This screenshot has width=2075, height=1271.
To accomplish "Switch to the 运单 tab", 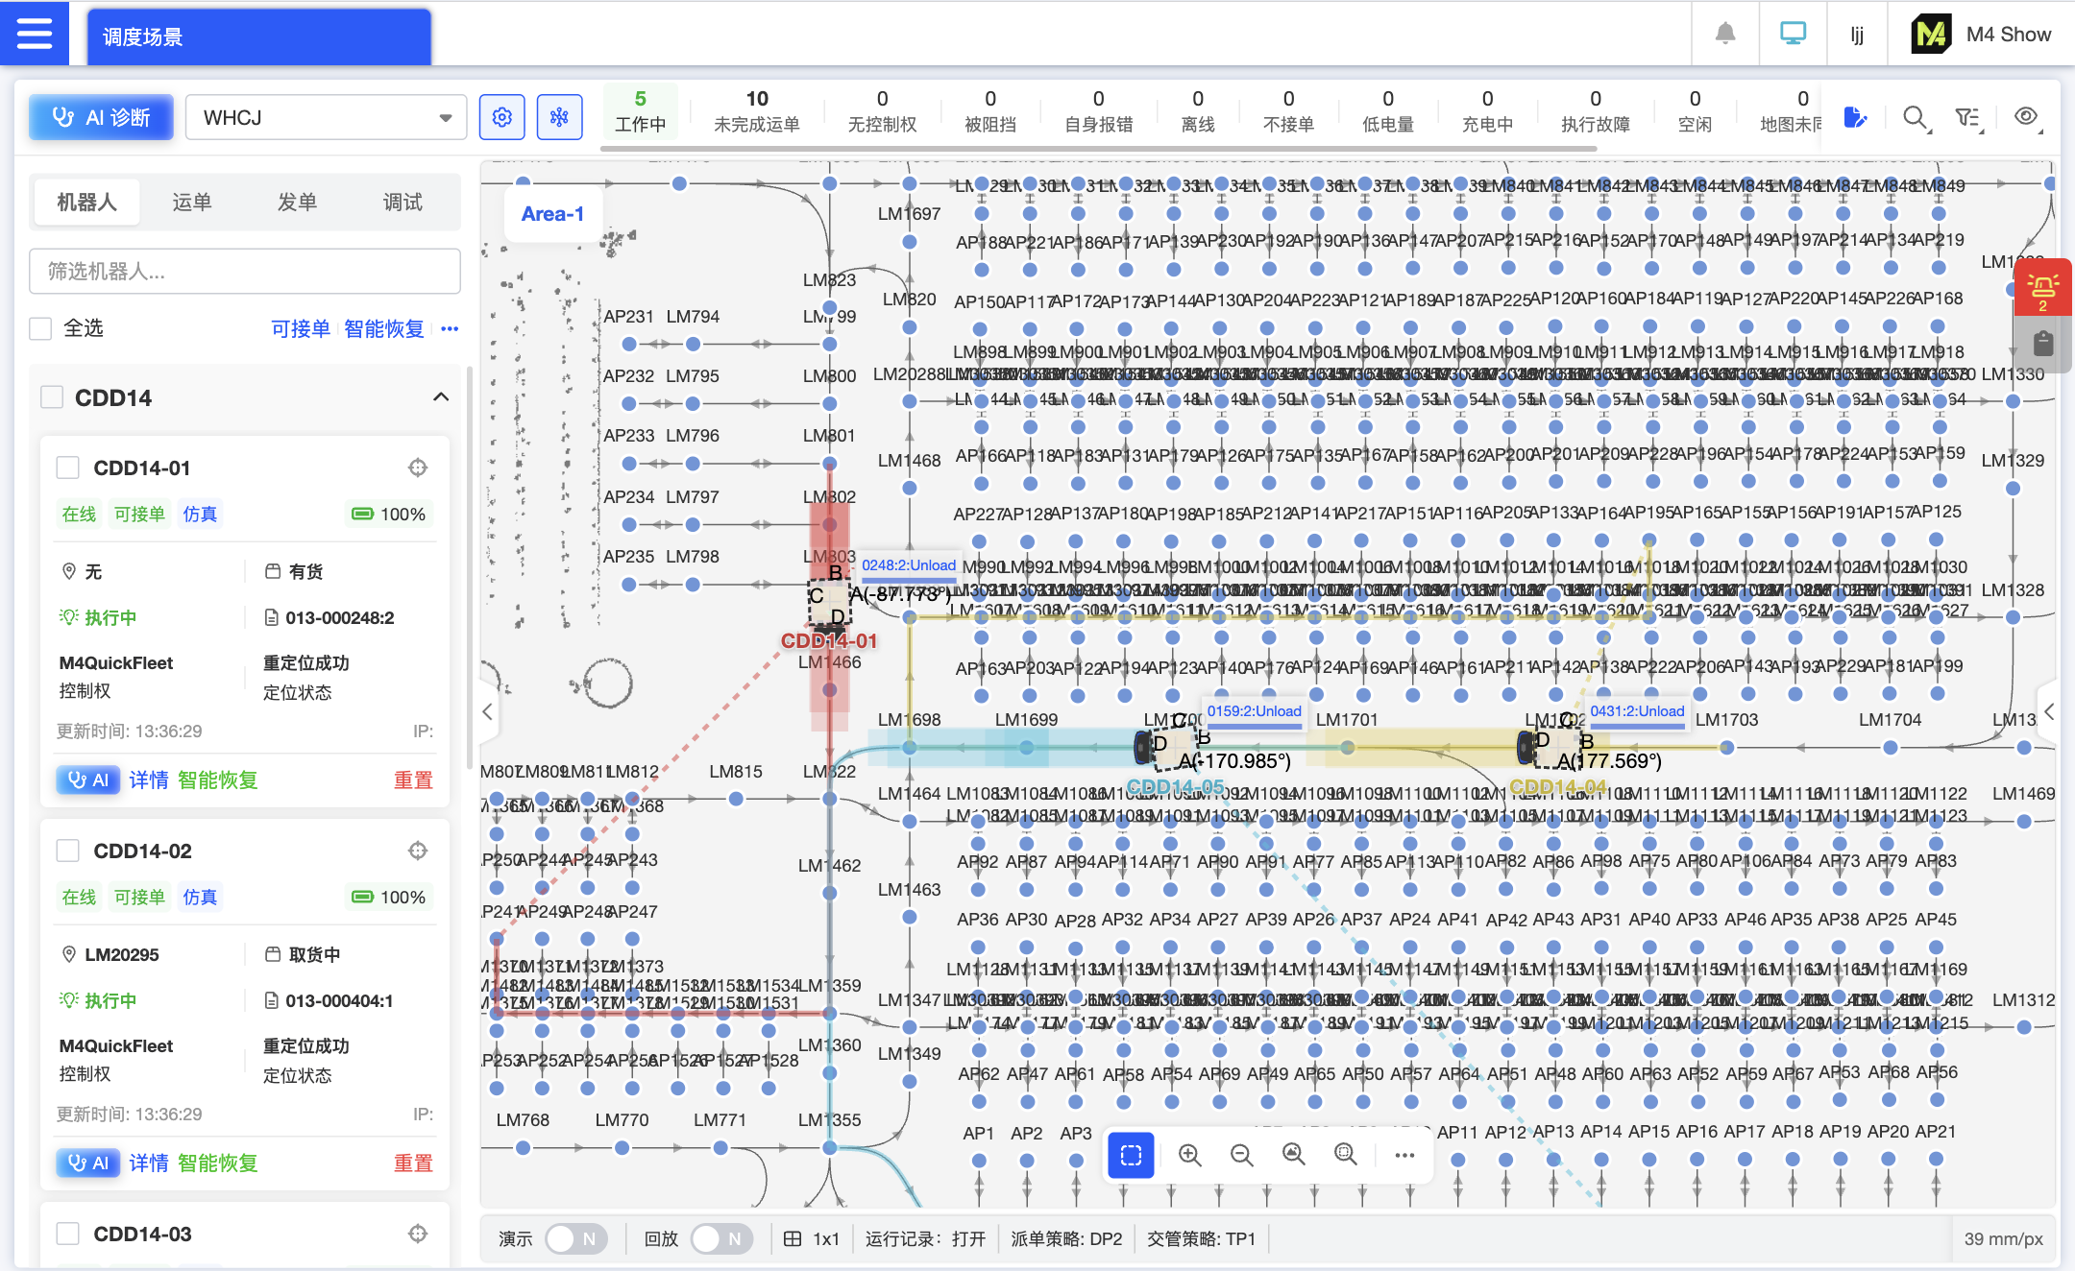I will 192,202.
